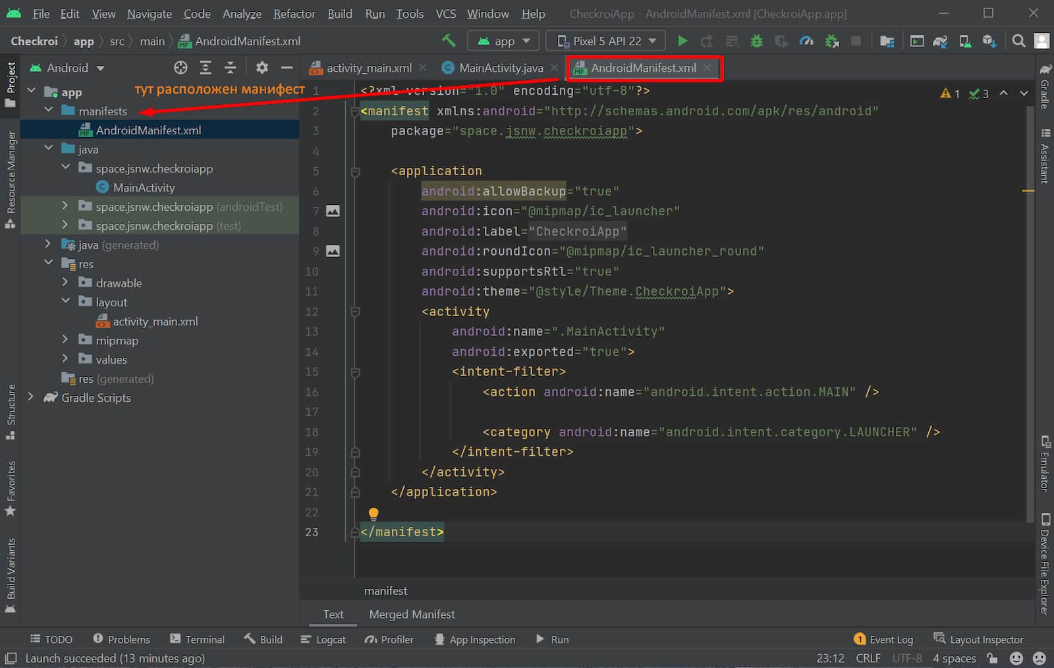Open the Terminal tool window
This screenshot has width=1054, height=668.
pos(198,639)
